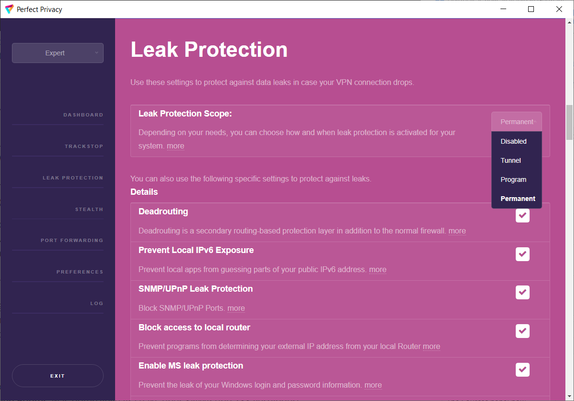
Task: Click the Perfect Privacy logo icon
Action: point(9,9)
